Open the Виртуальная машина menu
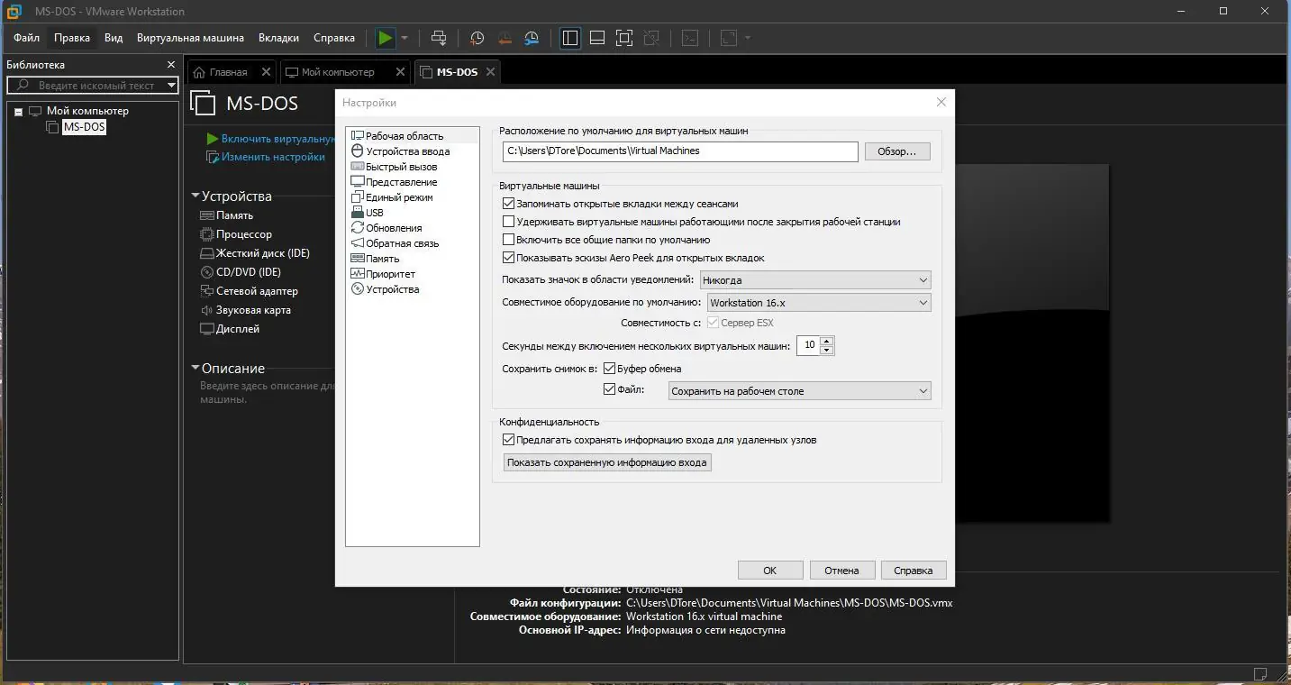Viewport: 1291px width, 685px height. tap(190, 38)
